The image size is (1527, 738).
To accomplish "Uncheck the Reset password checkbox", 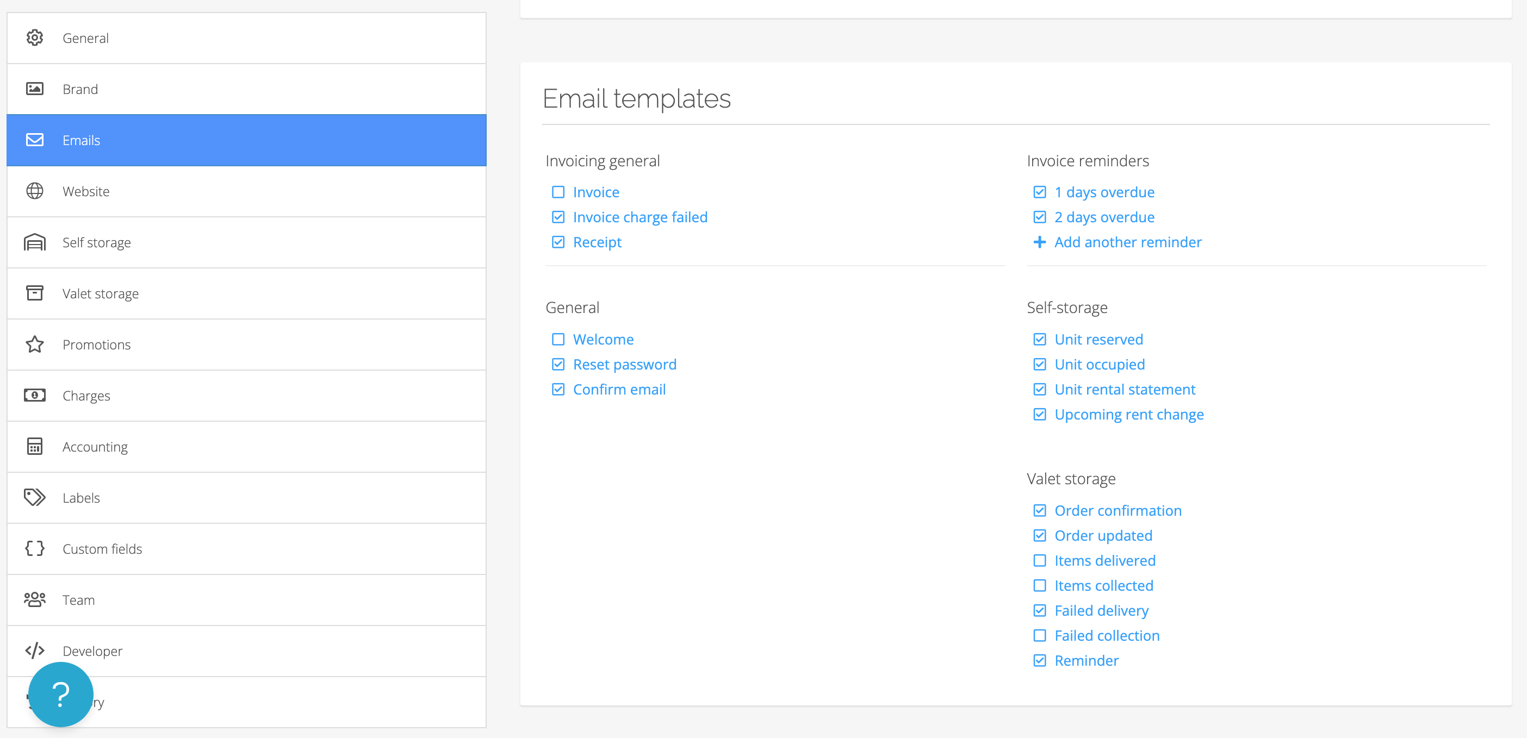I will tap(558, 364).
